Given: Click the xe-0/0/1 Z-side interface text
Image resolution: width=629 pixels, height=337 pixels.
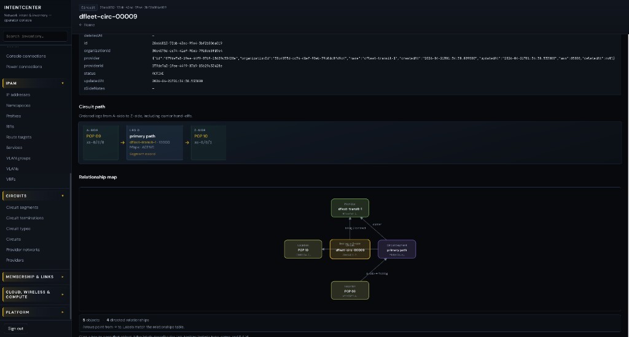Looking at the screenshot, I should (x=203, y=142).
